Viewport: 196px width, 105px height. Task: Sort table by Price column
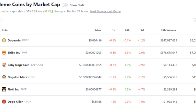tap(97, 30)
